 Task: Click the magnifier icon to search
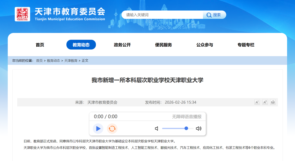pos(209,15)
